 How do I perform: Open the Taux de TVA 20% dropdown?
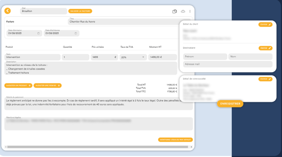tap(133, 57)
